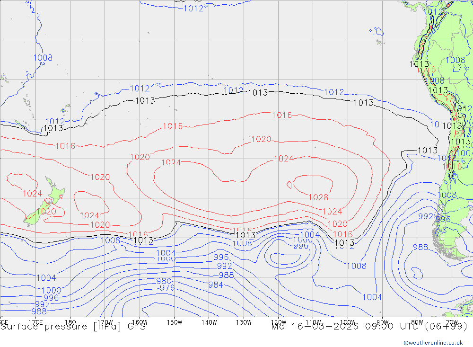The width and height of the screenshot is (473, 347).
Task: Click the 110W longitude label
Action: (313, 322)
